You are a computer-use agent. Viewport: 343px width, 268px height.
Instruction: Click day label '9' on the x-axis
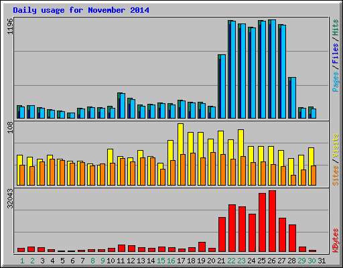(102, 261)
